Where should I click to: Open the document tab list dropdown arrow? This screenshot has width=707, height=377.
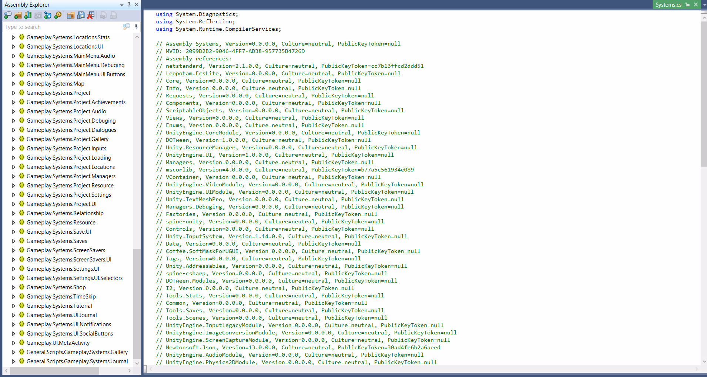pos(704,5)
